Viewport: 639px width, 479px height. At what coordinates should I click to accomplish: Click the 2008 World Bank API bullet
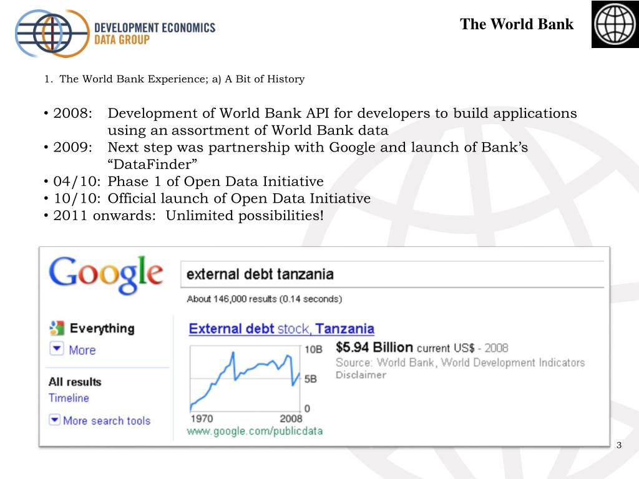point(310,122)
